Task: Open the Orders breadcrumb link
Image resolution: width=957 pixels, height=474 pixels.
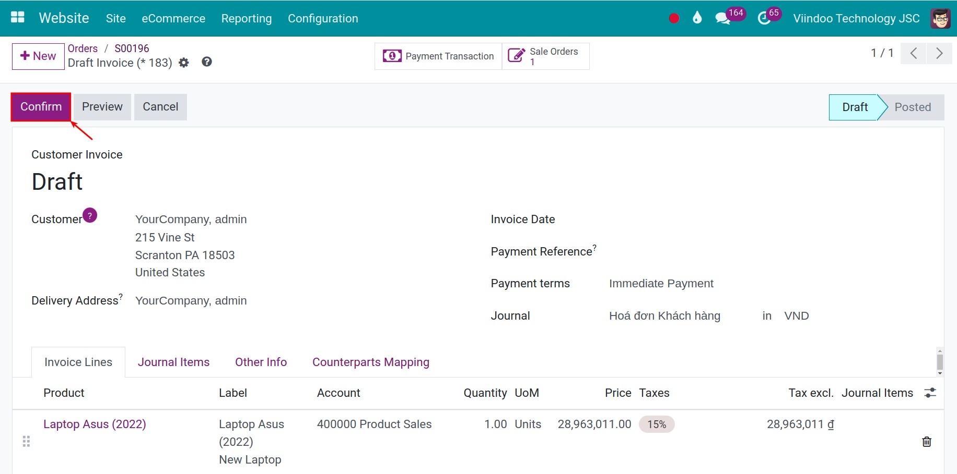Action: pos(83,48)
